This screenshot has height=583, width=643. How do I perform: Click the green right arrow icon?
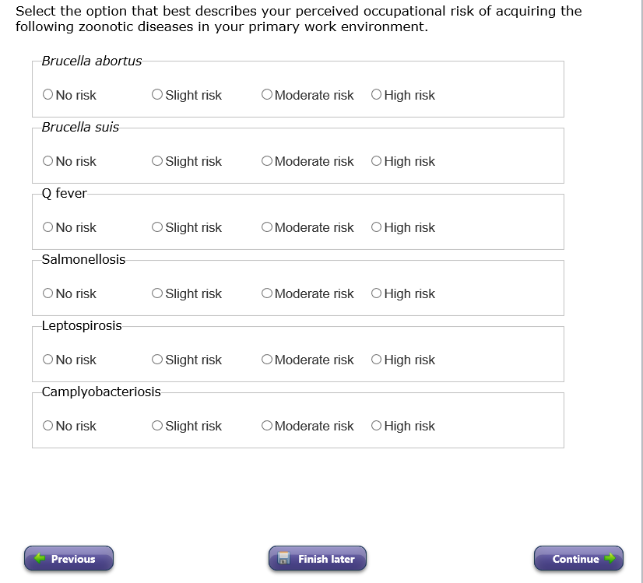tap(610, 559)
